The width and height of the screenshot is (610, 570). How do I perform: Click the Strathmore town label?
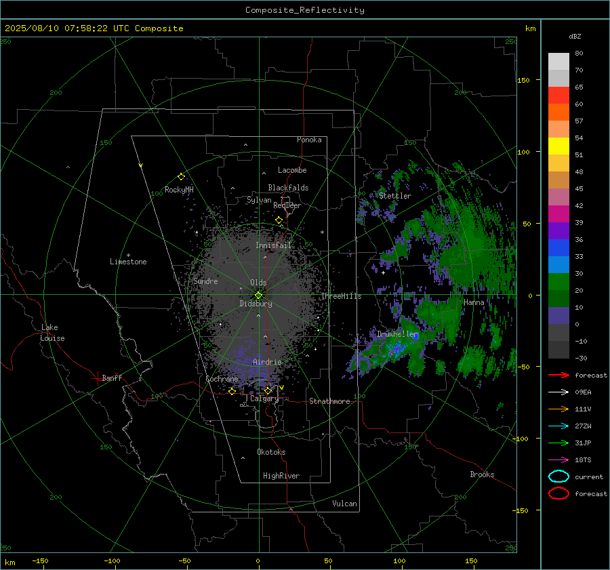tap(329, 401)
